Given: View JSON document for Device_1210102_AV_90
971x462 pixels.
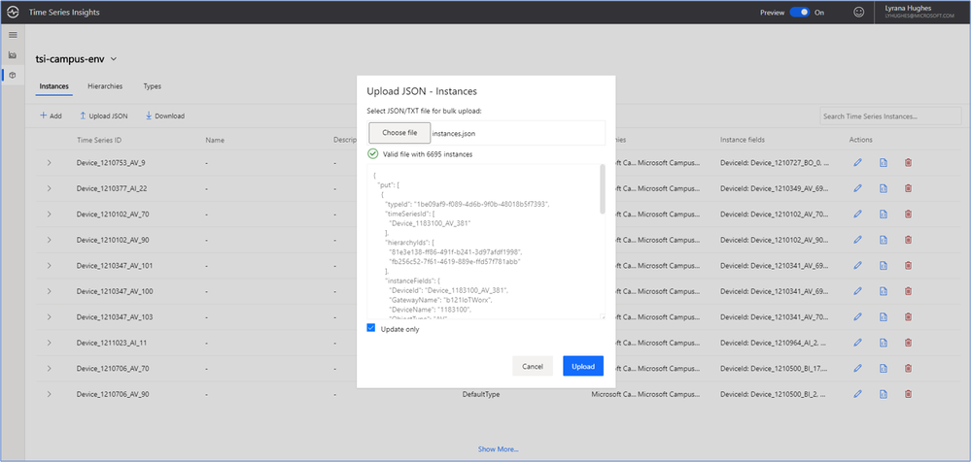Looking at the screenshot, I should tap(884, 240).
